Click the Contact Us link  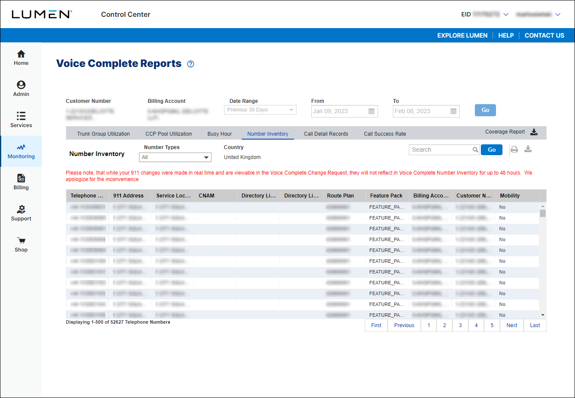544,35
